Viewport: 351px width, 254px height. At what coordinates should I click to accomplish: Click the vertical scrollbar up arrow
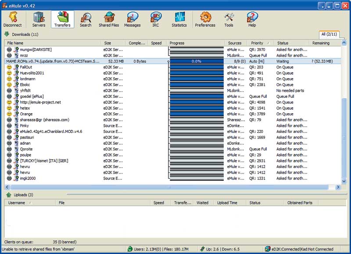[344, 43]
